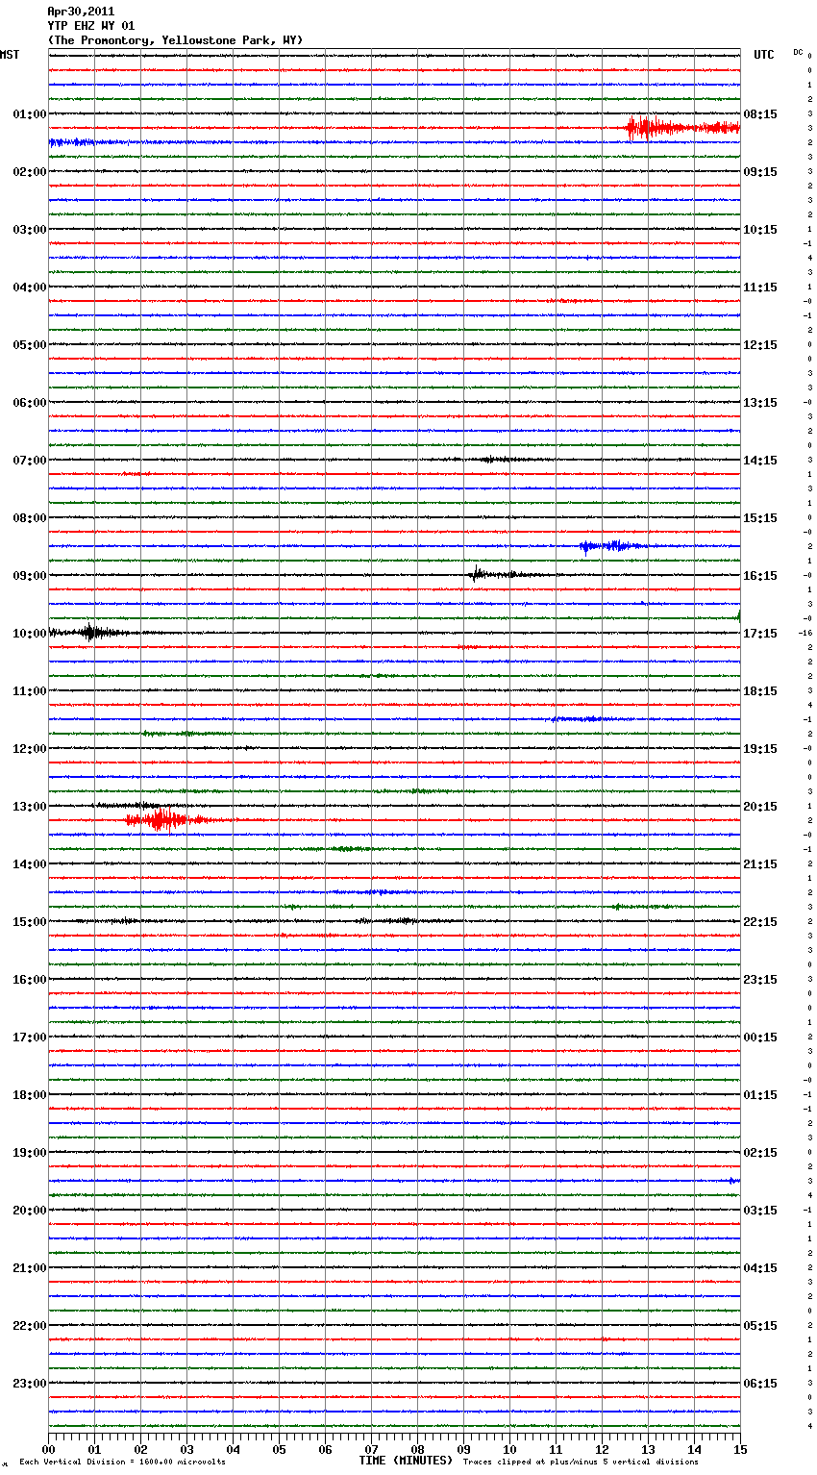Click the large red seismic burst after 01:00 MST
The height and width of the screenshot is (1475, 817).
click(682, 128)
